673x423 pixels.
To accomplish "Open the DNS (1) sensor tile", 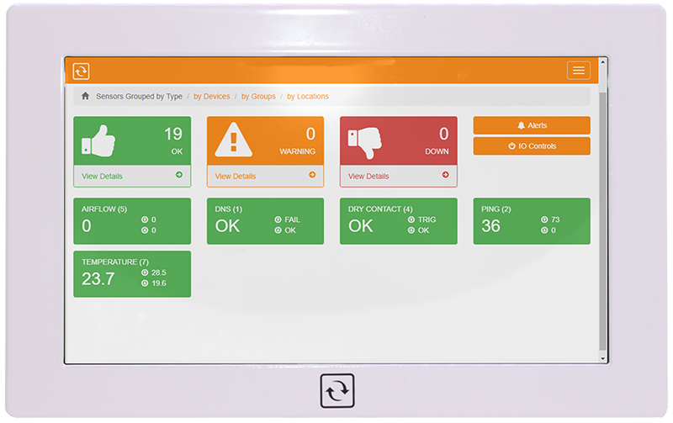I will tap(265, 221).
